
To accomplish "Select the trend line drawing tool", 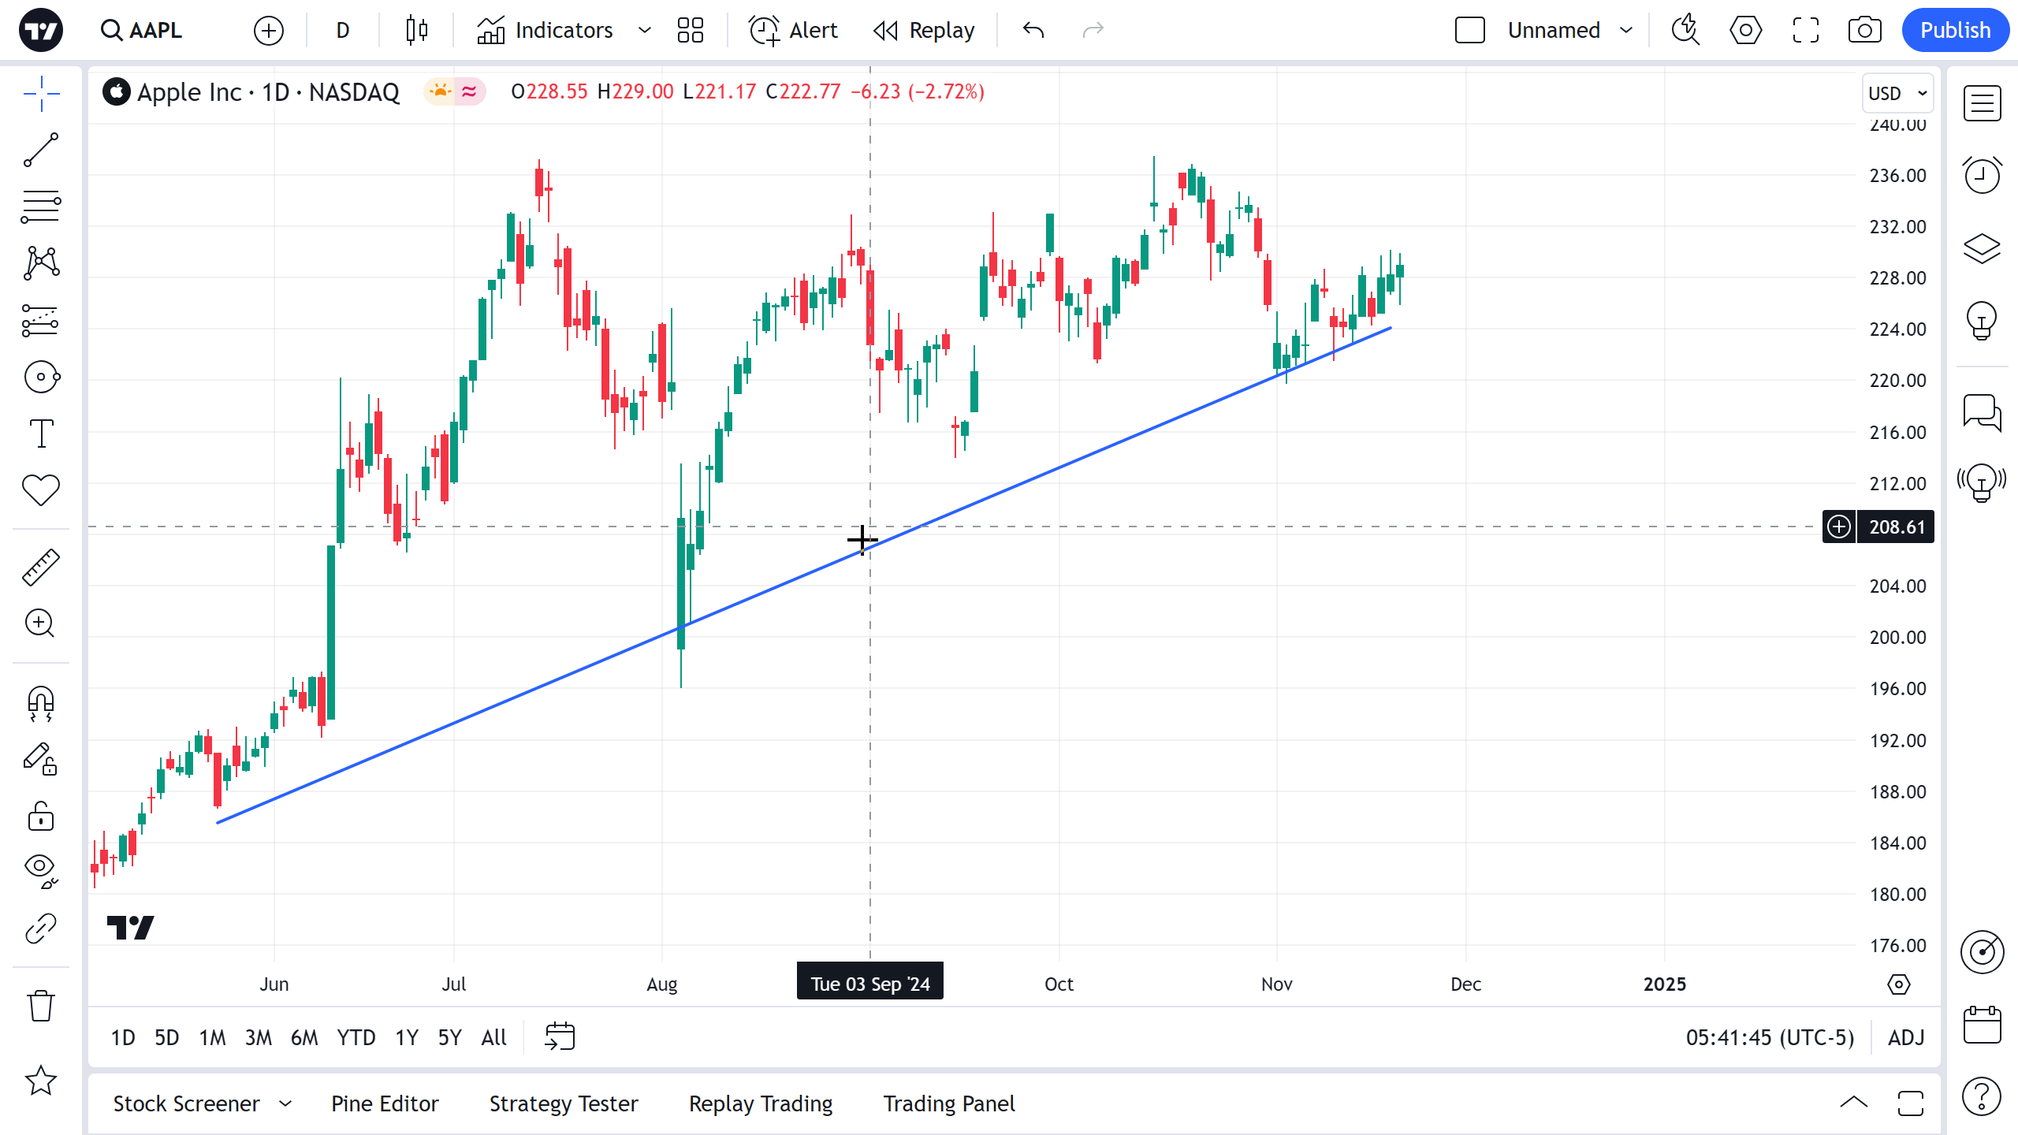I will click(x=41, y=150).
